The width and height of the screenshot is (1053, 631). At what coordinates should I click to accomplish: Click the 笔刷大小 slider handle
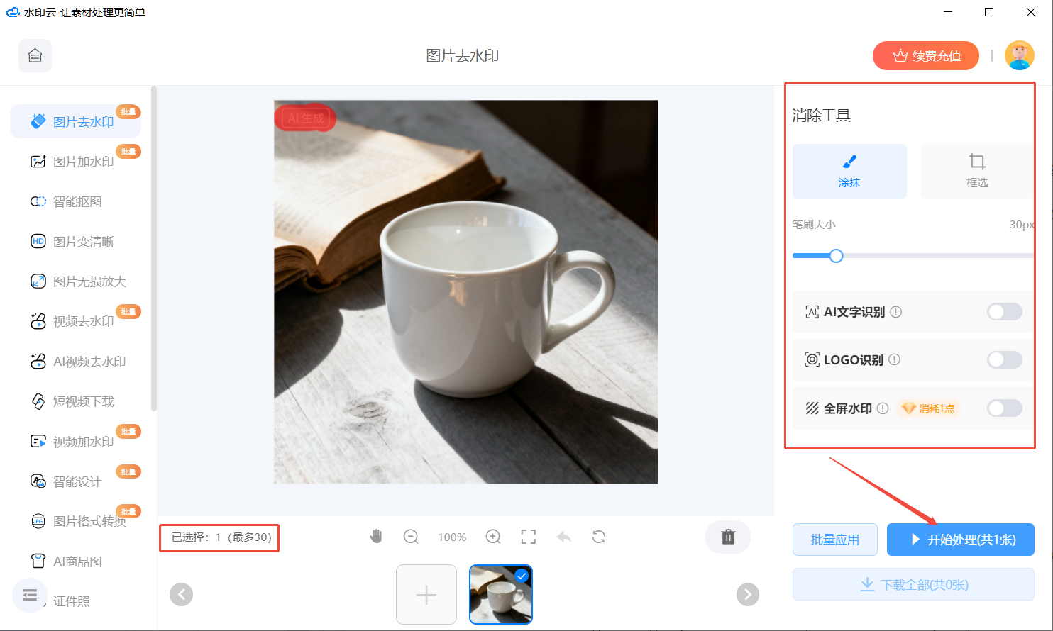point(836,256)
